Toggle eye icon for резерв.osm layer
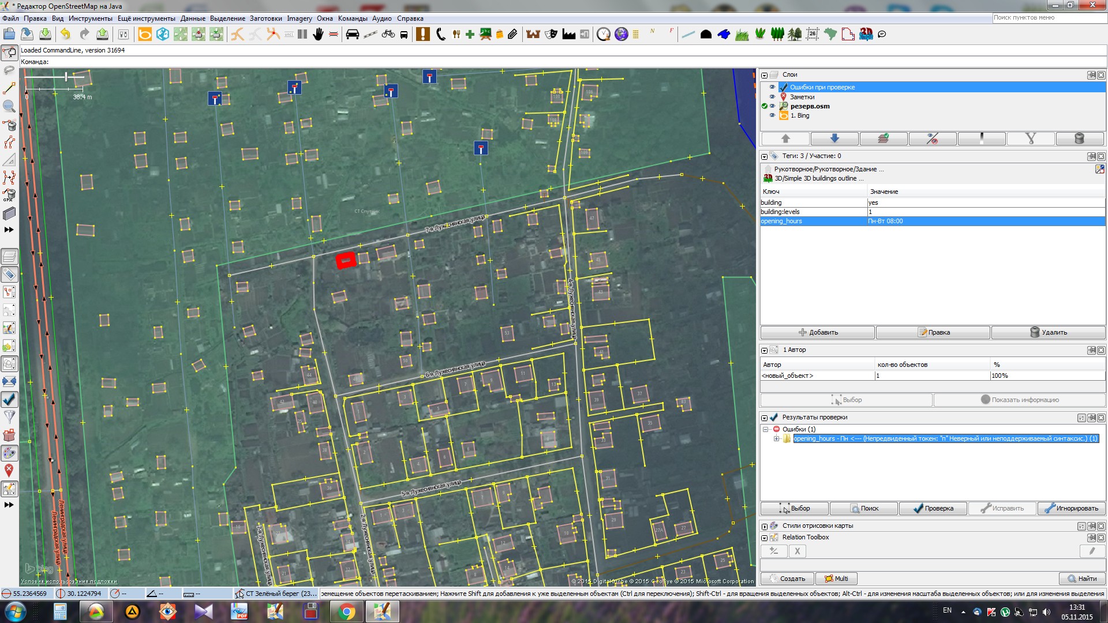The width and height of the screenshot is (1108, 623). click(x=772, y=106)
